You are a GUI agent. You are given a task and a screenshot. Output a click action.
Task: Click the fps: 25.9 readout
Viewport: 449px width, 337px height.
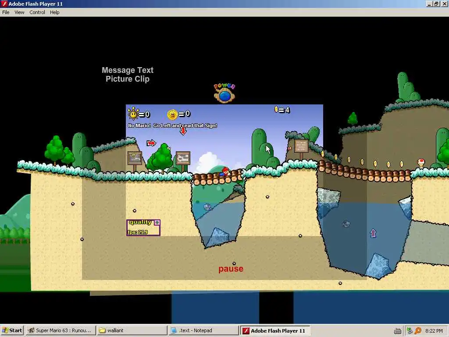[x=138, y=232]
